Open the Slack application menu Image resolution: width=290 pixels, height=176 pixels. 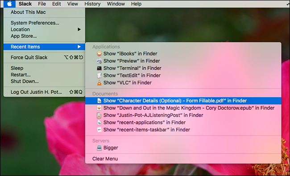(25, 4)
